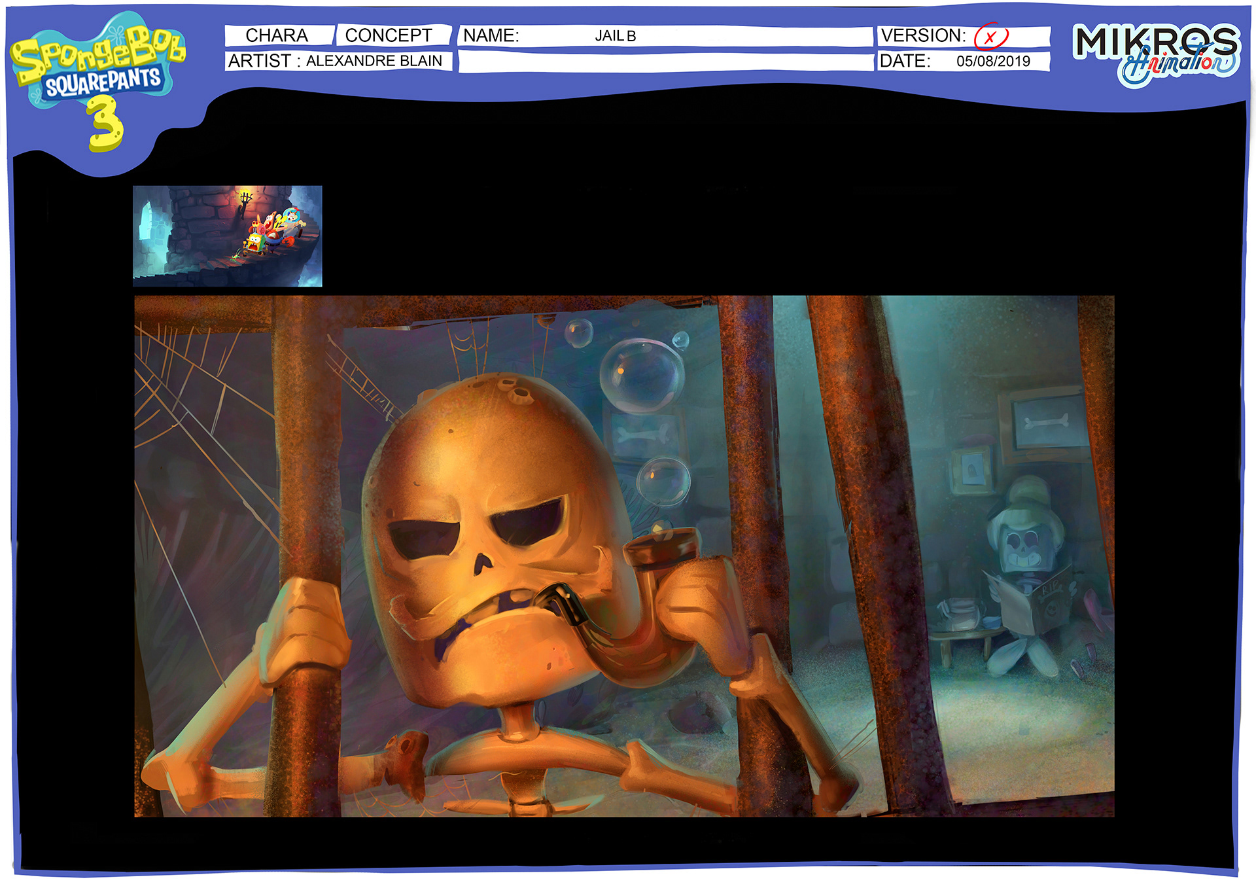
Task: Click the red circled X in VERSION
Action: coord(990,37)
